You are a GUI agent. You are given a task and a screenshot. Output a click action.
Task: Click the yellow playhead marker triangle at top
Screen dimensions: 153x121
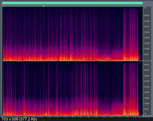coord(44,6)
